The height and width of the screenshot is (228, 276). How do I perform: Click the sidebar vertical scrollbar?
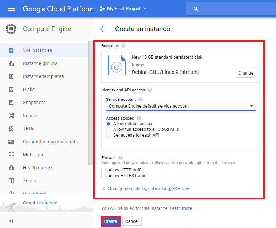[x=90, y=103]
